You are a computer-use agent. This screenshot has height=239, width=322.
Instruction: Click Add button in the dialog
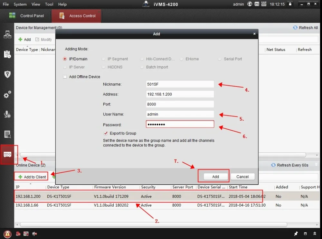tap(216, 177)
